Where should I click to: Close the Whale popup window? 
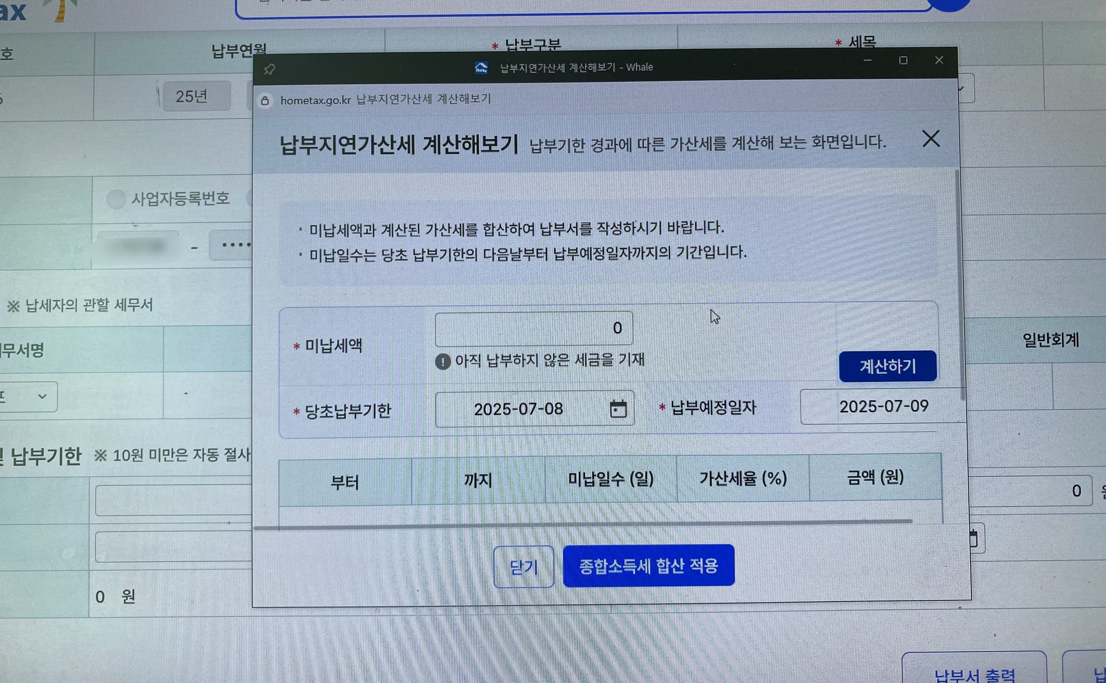tap(939, 60)
